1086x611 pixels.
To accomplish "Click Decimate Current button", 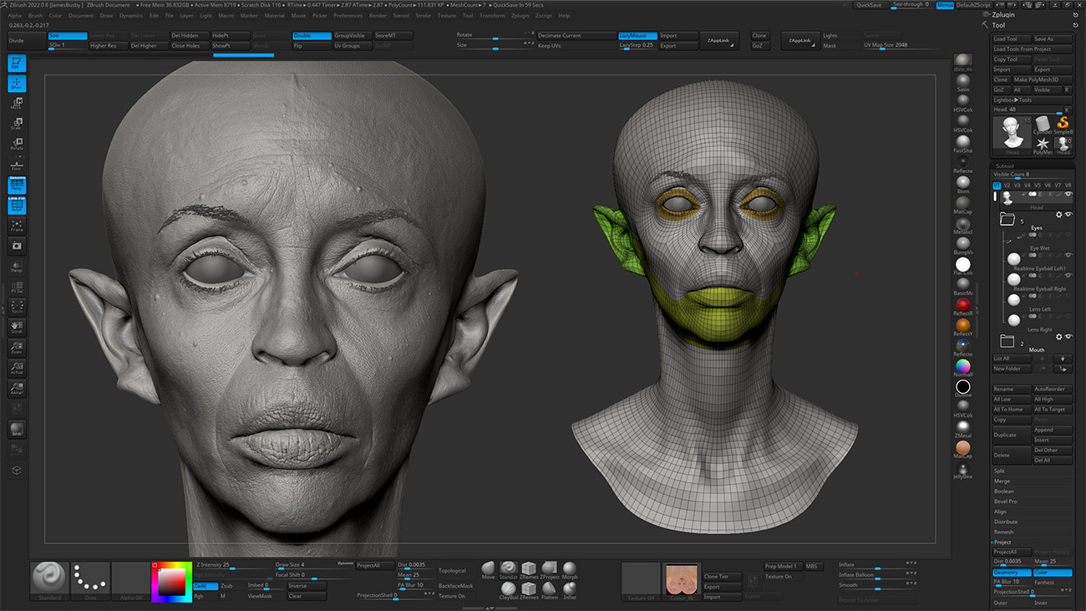I will 576,36.
